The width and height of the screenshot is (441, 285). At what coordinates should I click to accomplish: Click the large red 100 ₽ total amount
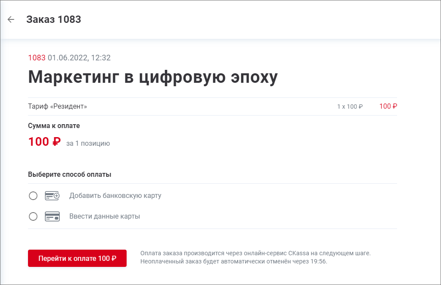click(44, 142)
